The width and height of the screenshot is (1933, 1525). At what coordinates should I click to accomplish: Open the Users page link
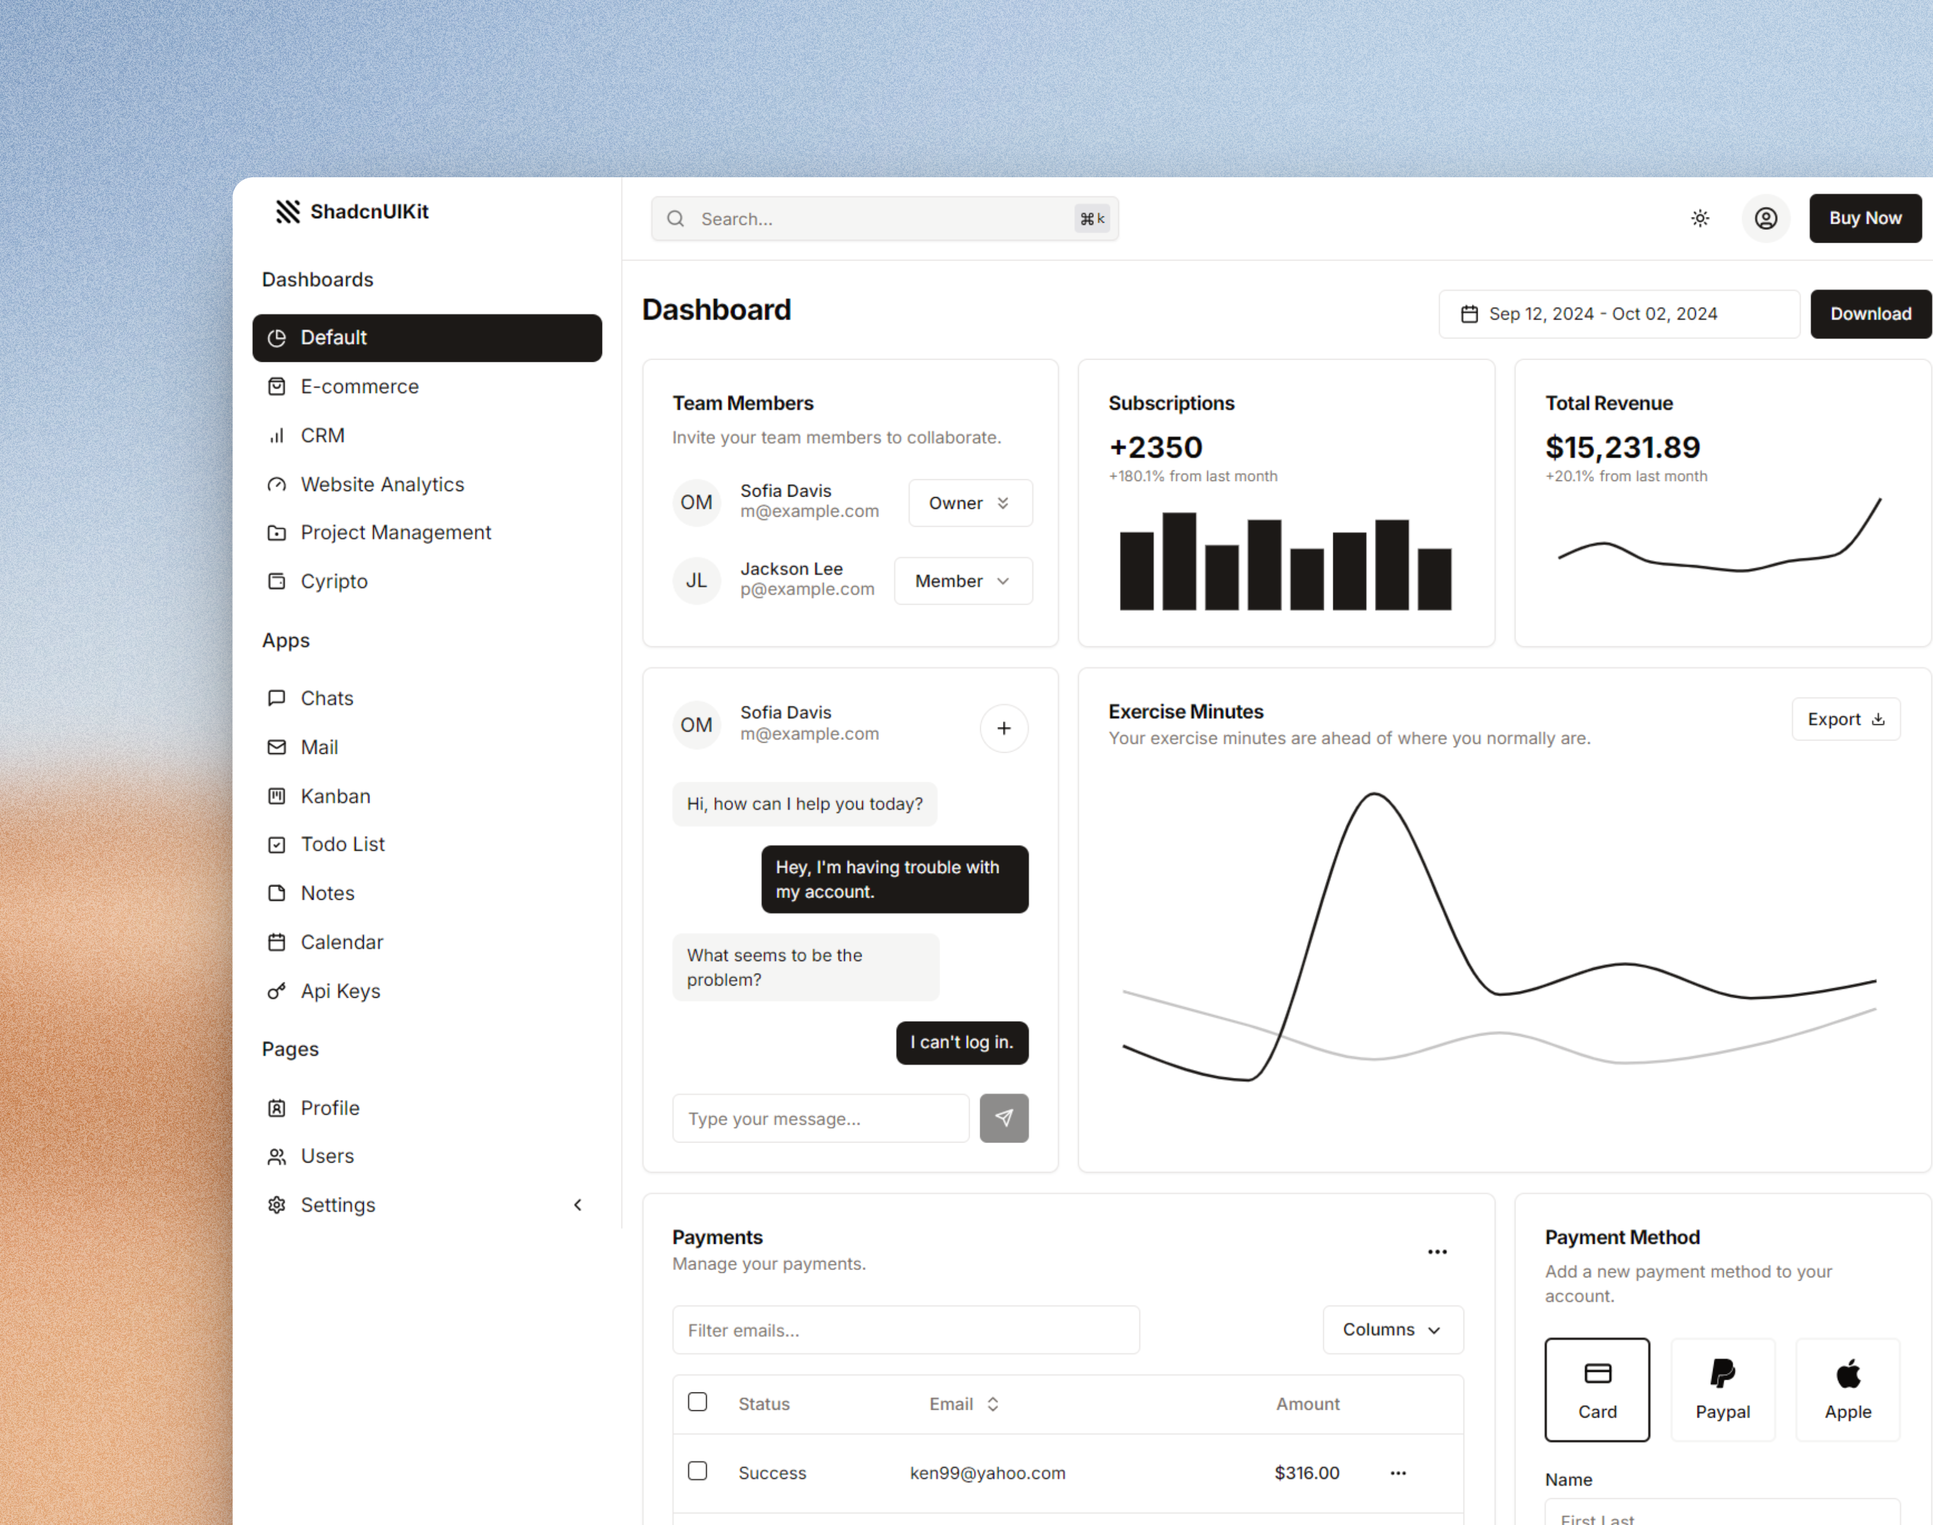pyautogui.click(x=427, y=1157)
